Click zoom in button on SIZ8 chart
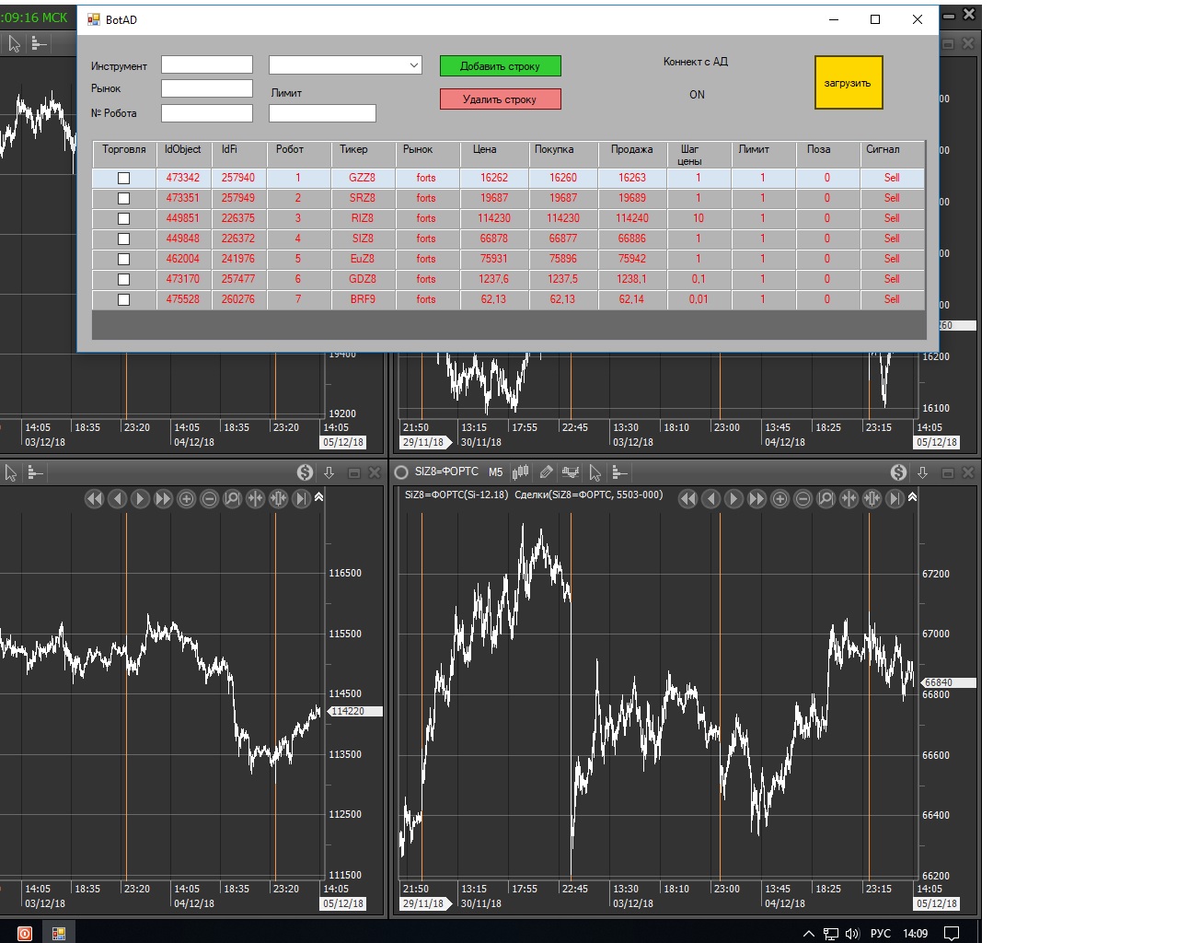Viewport: 1178px width, 943px height. coord(780,499)
